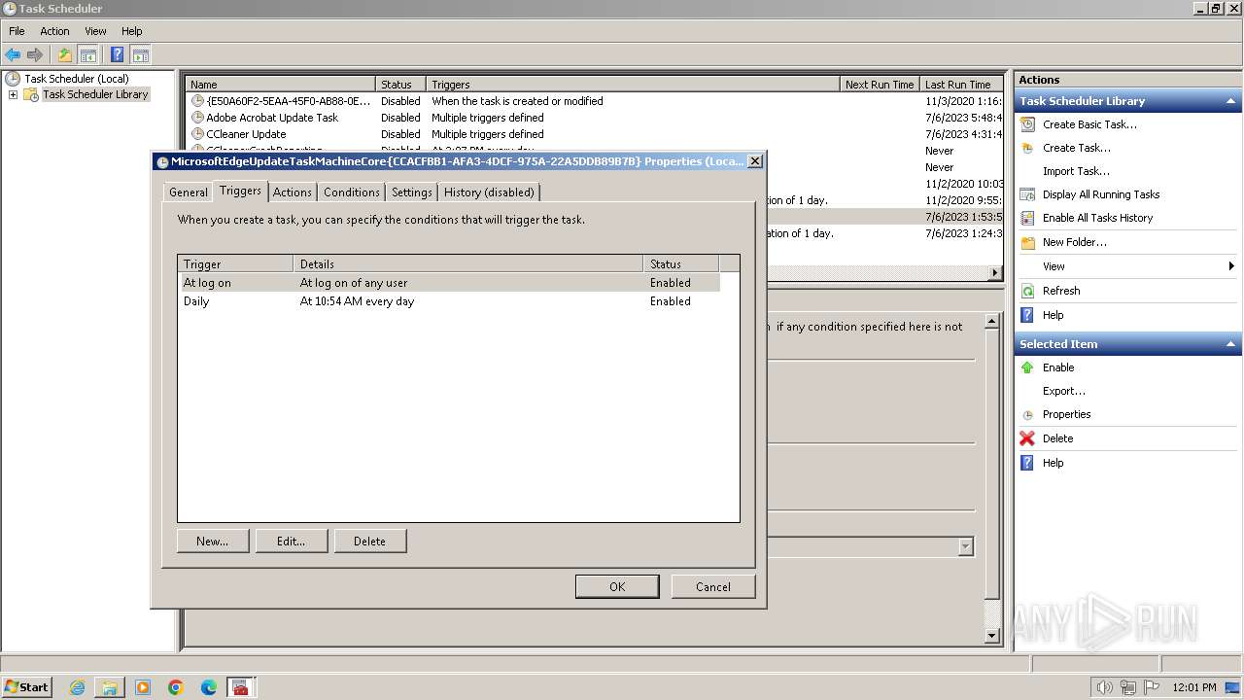This screenshot has height=700, width=1244.
Task: Click the volume speaker tray icon
Action: tap(1105, 687)
